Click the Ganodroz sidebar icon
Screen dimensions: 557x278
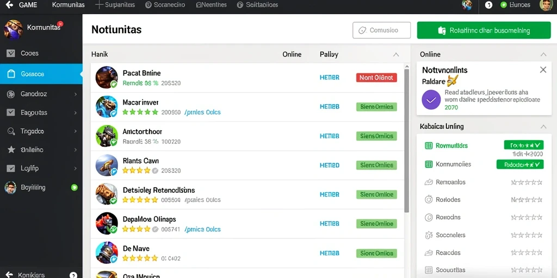(11, 94)
